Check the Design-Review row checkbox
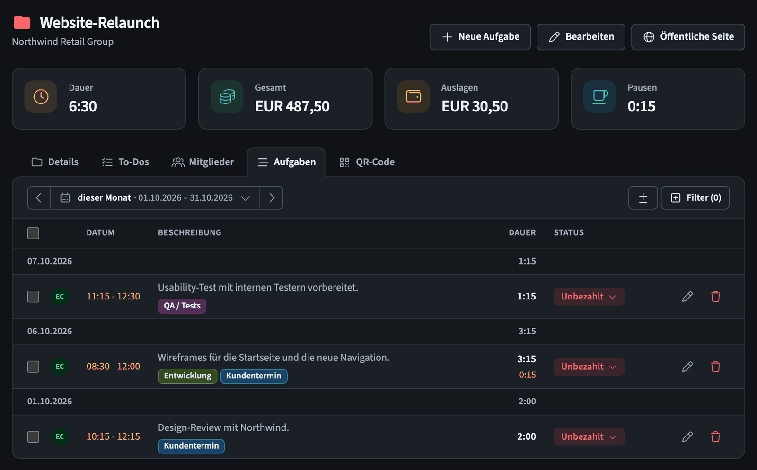 coord(33,437)
